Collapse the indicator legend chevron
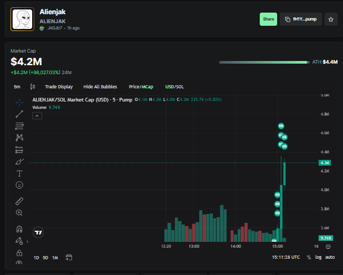The image size is (343, 275). (x=37, y=116)
